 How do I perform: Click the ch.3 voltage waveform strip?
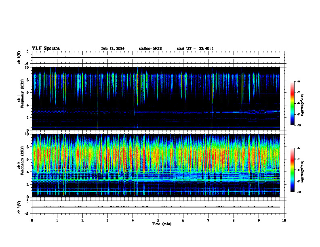[158, 207]
